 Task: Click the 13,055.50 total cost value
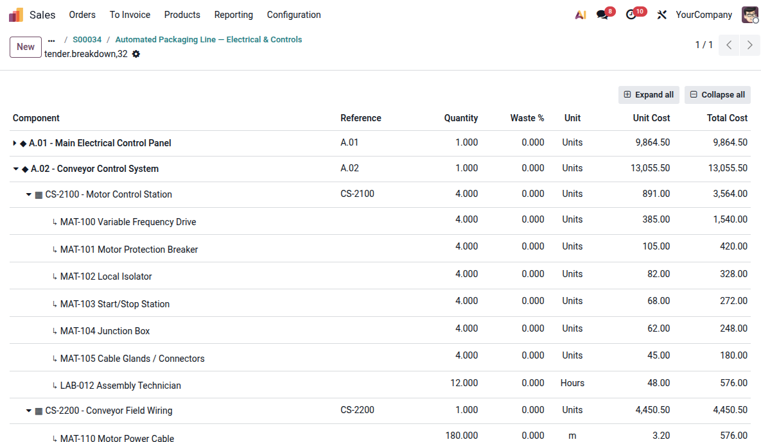click(x=728, y=168)
